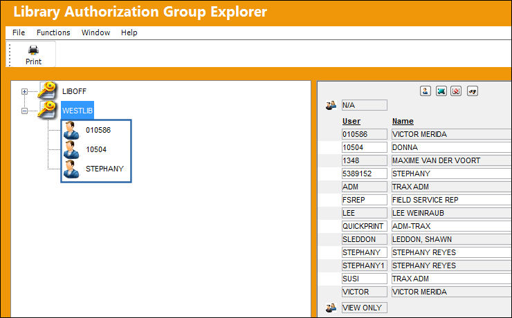Click user cell SLEDDON
Viewport: 512px width, 318px height.
click(365, 239)
